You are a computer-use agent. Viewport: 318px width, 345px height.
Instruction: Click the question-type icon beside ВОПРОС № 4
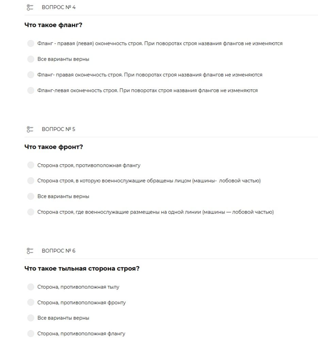coord(30,7)
